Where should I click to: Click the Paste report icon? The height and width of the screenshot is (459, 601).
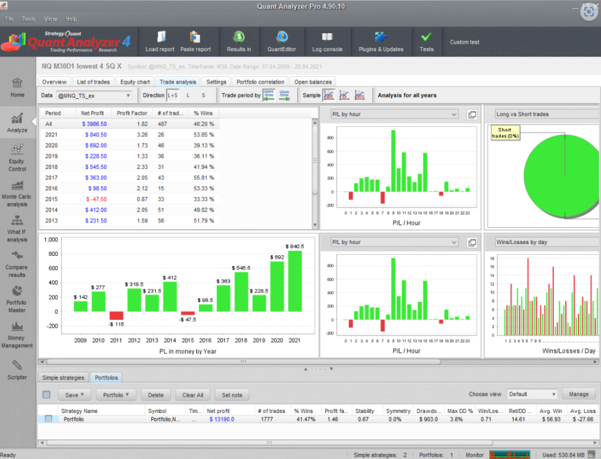click(196, 41)
